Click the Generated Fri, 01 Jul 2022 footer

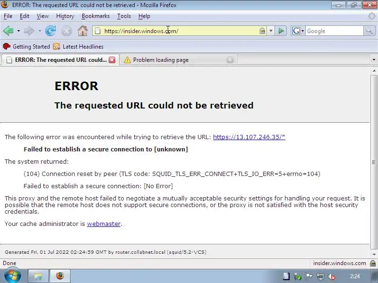pyautogui.click(x=105, y=252)
